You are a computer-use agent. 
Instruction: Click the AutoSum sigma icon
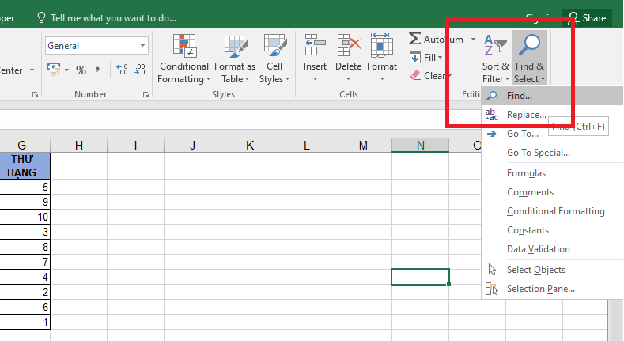tap(414, 39)
